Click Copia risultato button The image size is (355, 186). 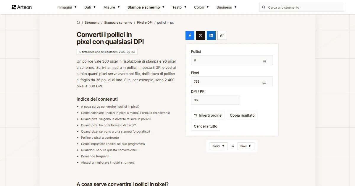tap(242, 115)
